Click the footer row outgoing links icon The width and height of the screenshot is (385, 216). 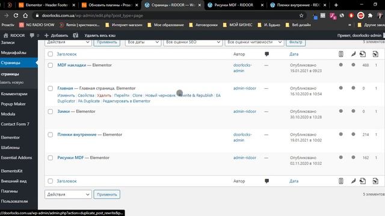point(363,181)
